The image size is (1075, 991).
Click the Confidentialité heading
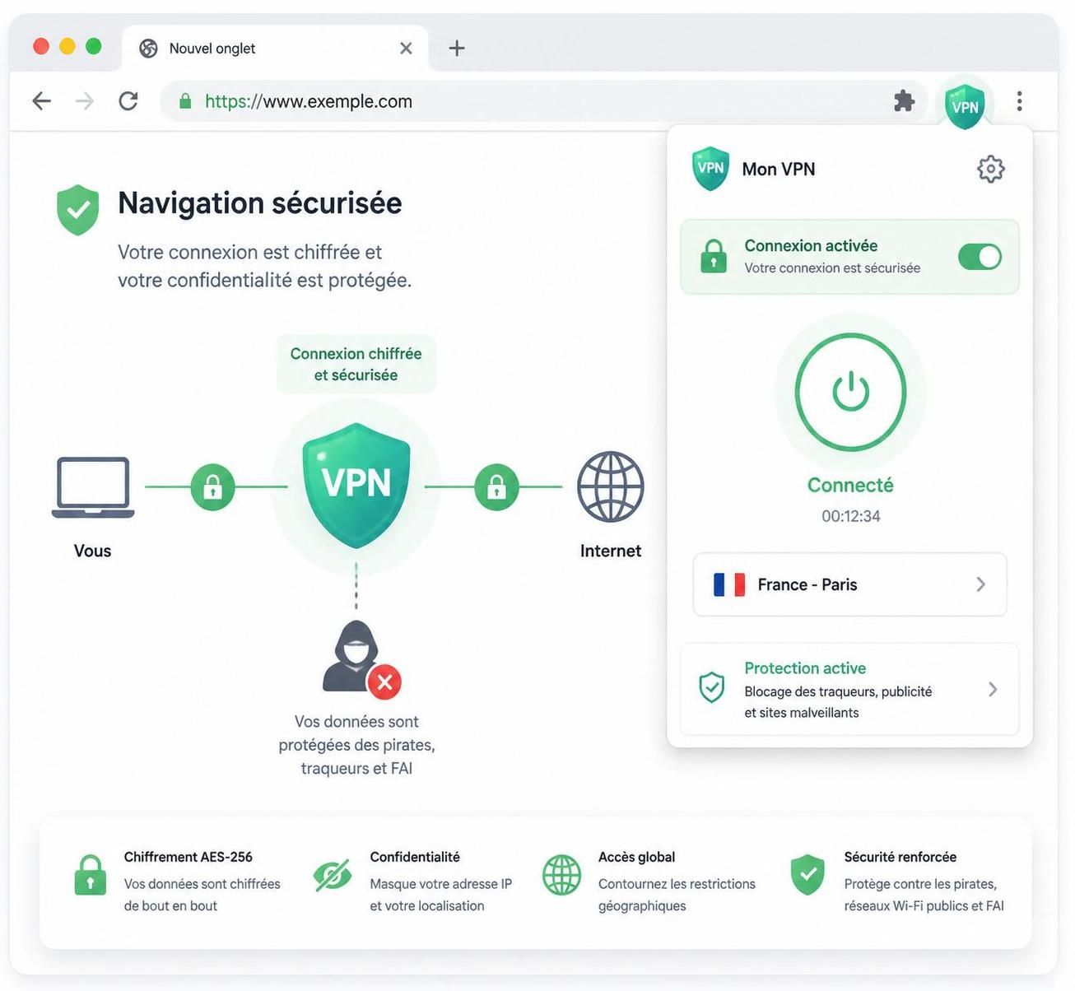tap(415, 857)
